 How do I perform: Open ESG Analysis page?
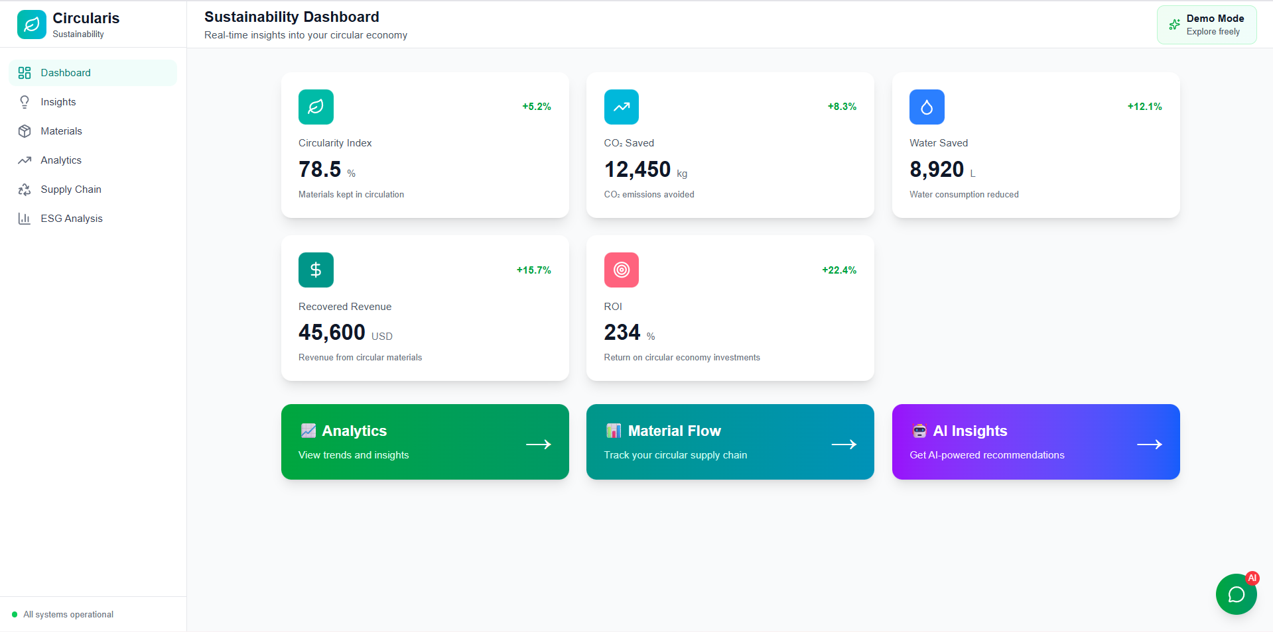coord(93,219)
